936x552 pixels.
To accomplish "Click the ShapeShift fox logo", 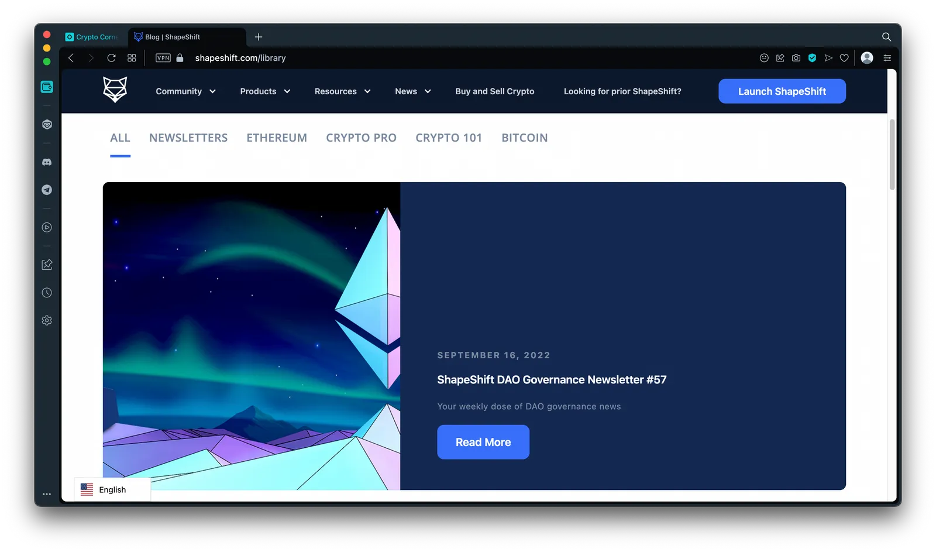I will tap(115, 90).
